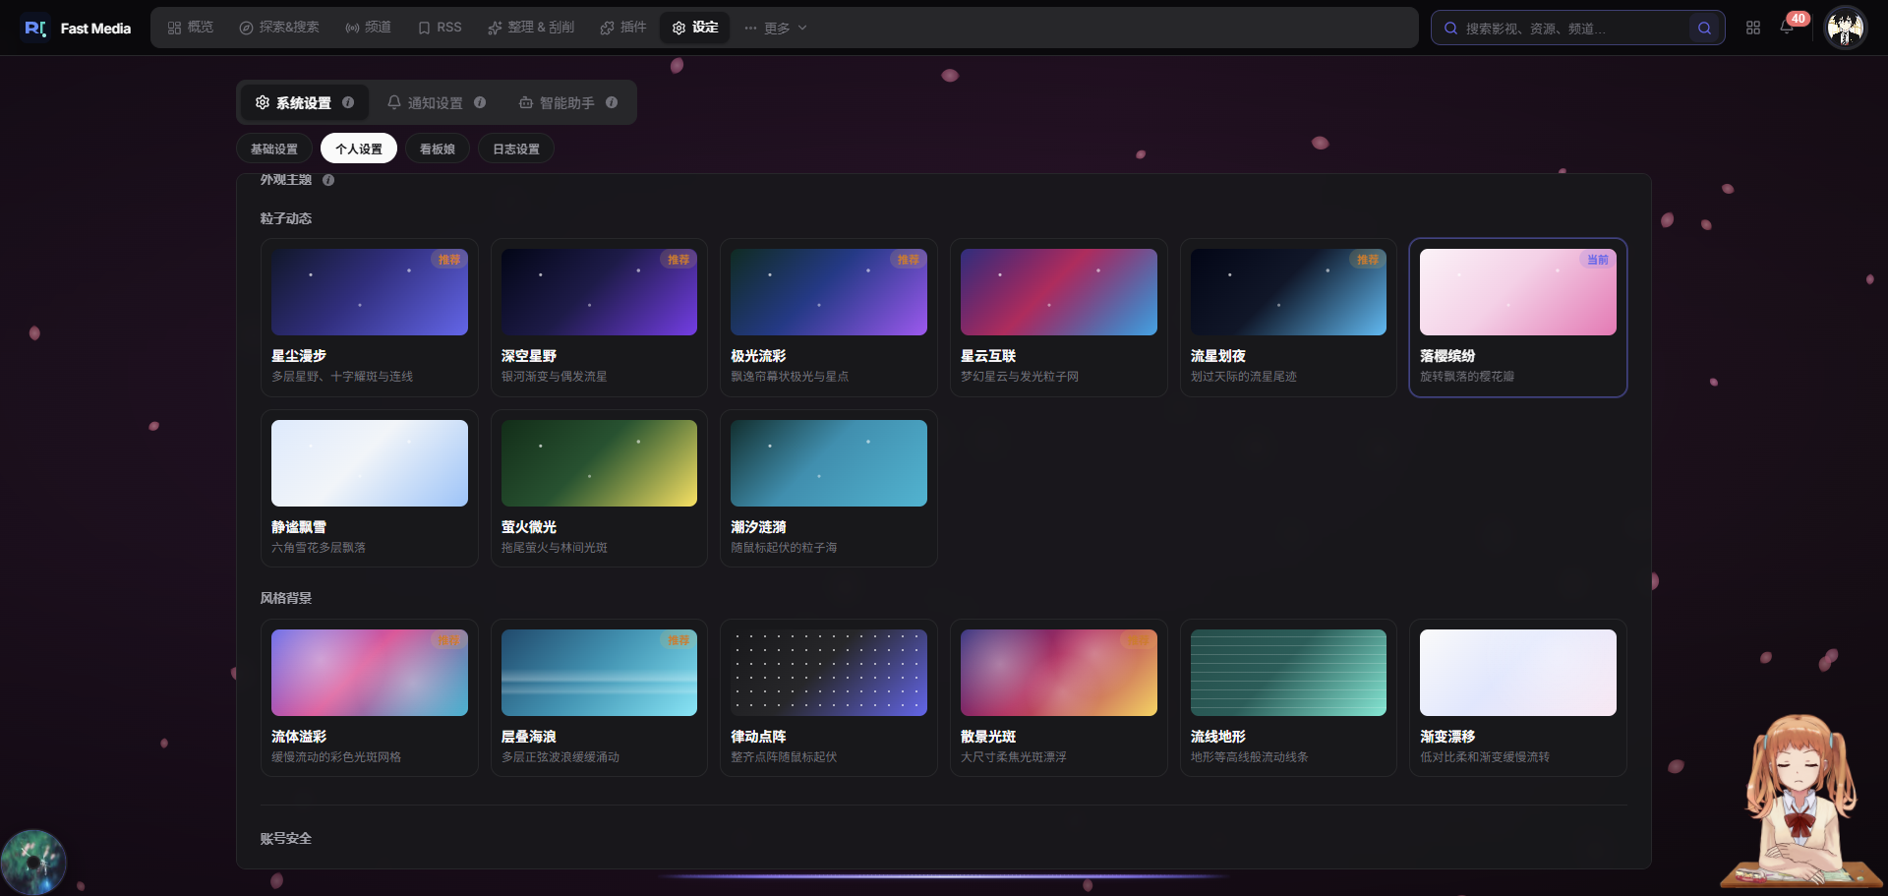Choose the 静谧飘雪 particle theme

point(370,489)
